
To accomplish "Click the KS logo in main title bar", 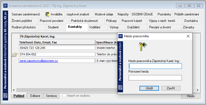I will pyautogui.click(x=5, y=6).
